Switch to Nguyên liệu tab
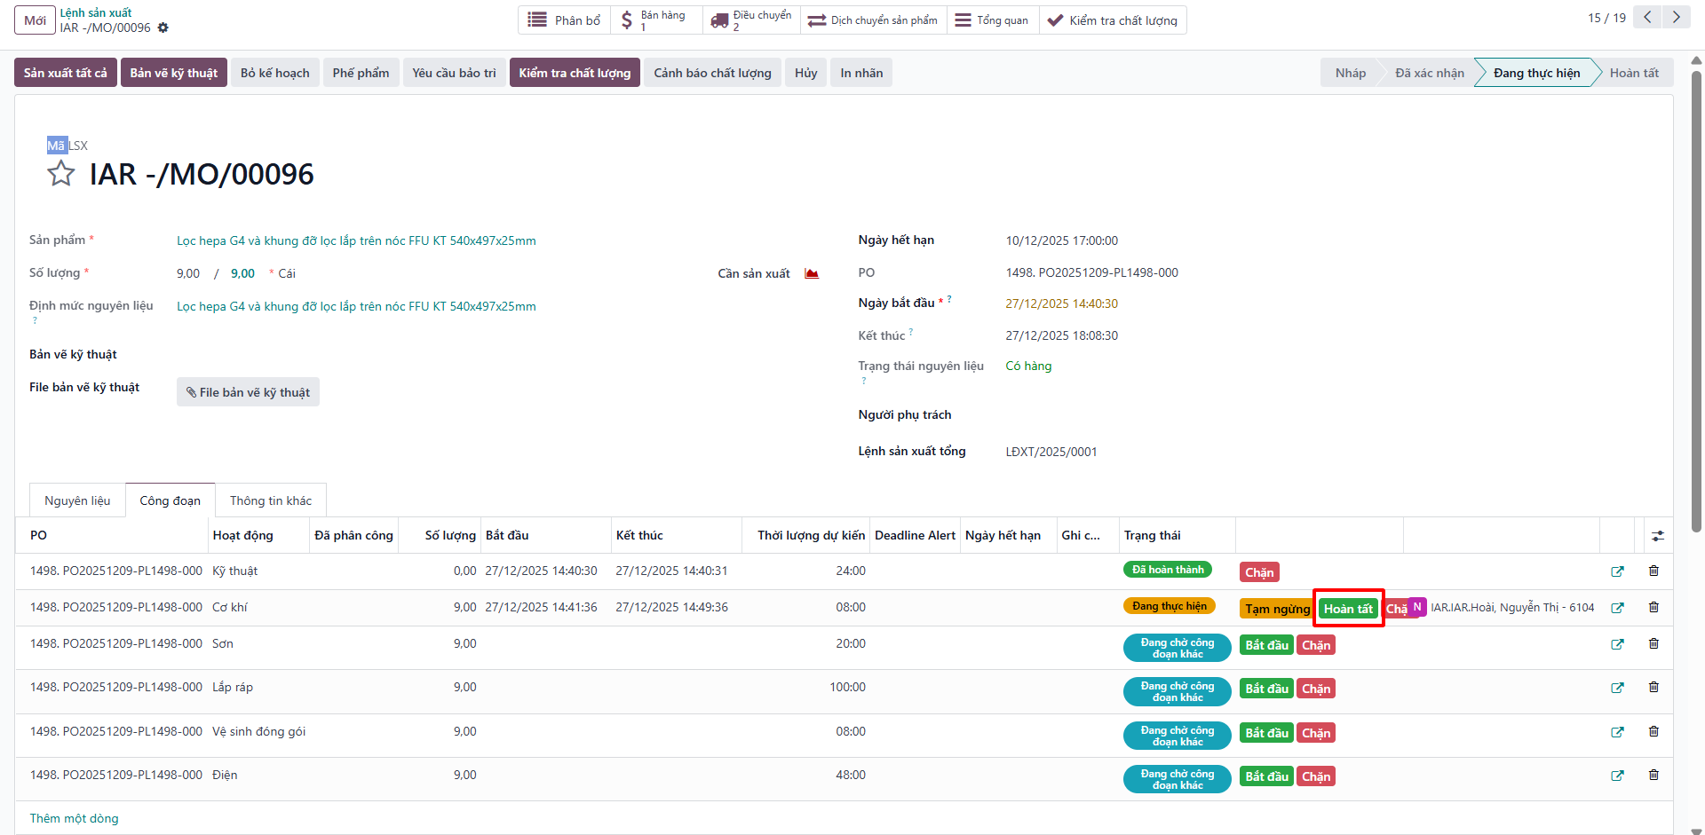1705x835 pixels. point(77,500)
